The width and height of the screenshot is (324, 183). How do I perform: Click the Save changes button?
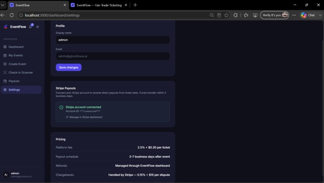coord(69,68)
